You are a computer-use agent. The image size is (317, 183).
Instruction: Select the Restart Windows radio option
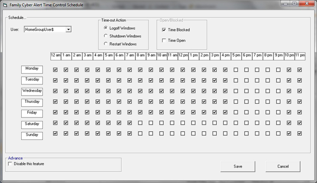pyautogui.click(x=106, y=44)
